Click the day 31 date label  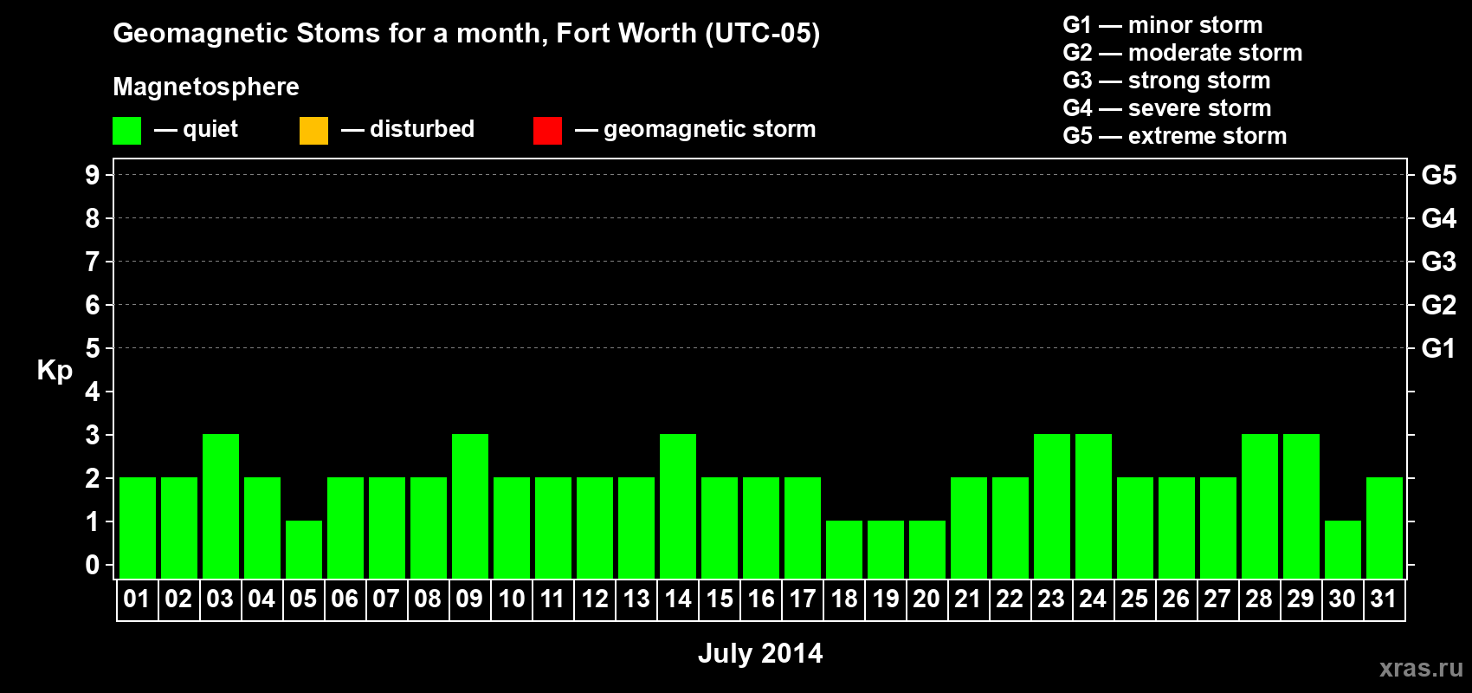pos(1384,599)
